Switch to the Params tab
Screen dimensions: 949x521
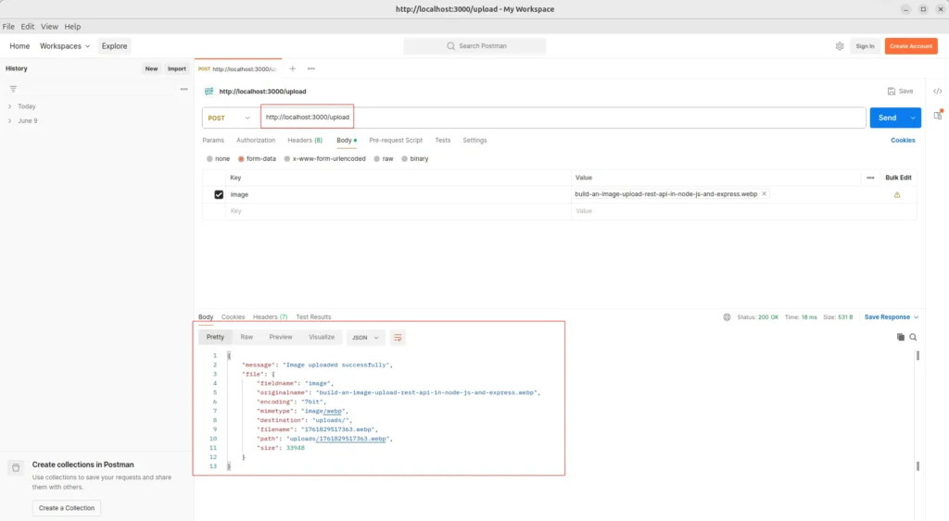[213, 141]
